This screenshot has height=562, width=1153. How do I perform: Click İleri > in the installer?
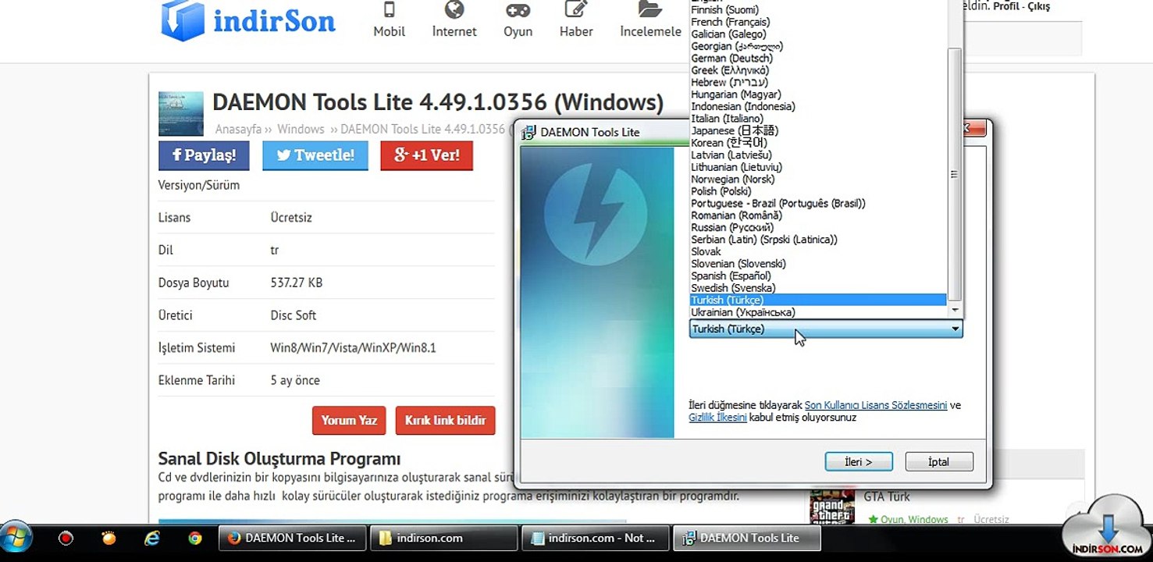tap(858, 461)
